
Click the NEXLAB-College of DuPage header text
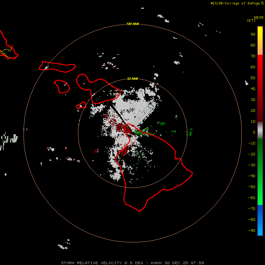[235, 3]
